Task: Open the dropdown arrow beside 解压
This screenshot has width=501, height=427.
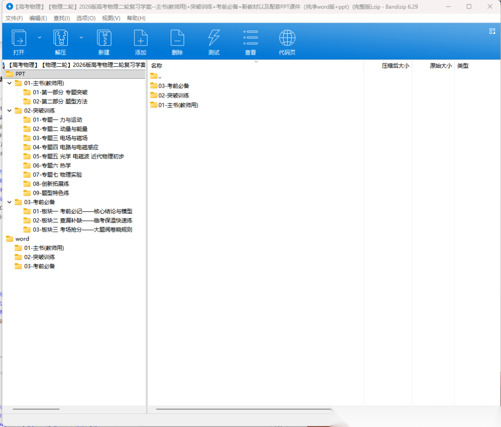Action: click(x=81, y=37)
